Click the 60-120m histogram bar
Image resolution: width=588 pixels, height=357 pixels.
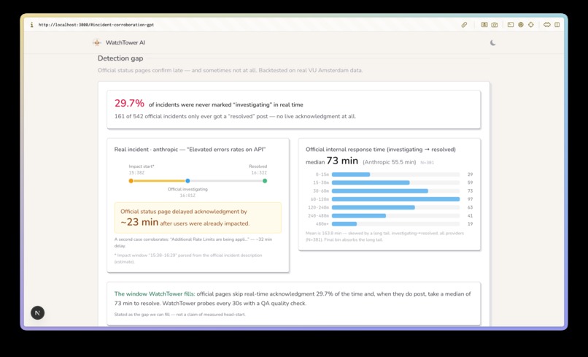[x=395, y=199]
